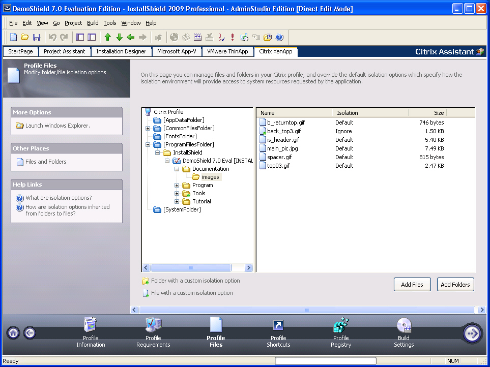This screenshot has width=490, height=367.
Task: Go to the Profile Registry page icon
Action: pyautogui.click(x=341, y=326)
